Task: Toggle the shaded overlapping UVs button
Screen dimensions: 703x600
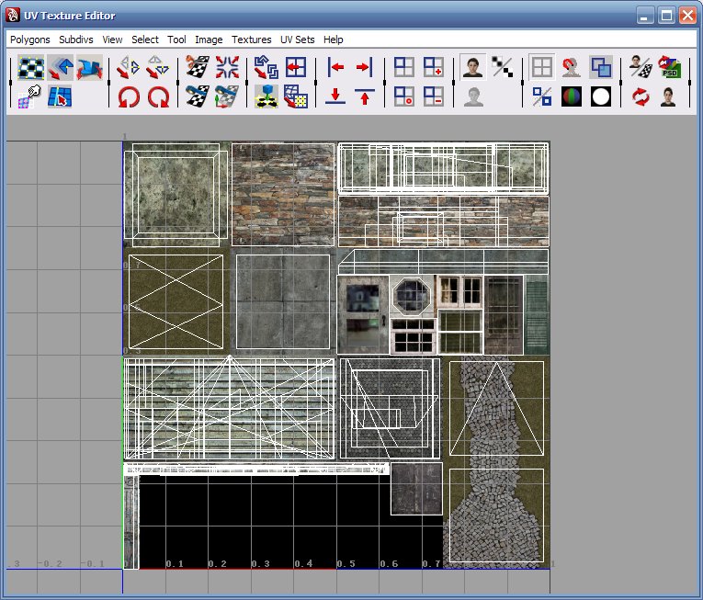Action: 601,67
